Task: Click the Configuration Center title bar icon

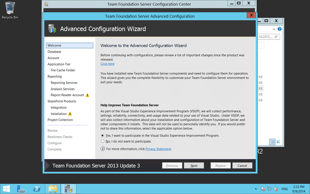Action: pos(46,4)
